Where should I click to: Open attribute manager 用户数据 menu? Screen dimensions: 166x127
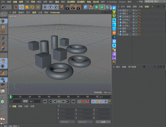point(132,67)
